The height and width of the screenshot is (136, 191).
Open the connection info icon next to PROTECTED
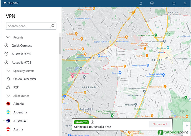tap(92, 122)
